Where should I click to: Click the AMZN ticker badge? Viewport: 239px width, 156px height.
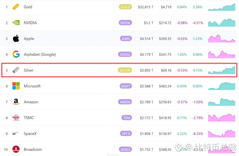125,102
